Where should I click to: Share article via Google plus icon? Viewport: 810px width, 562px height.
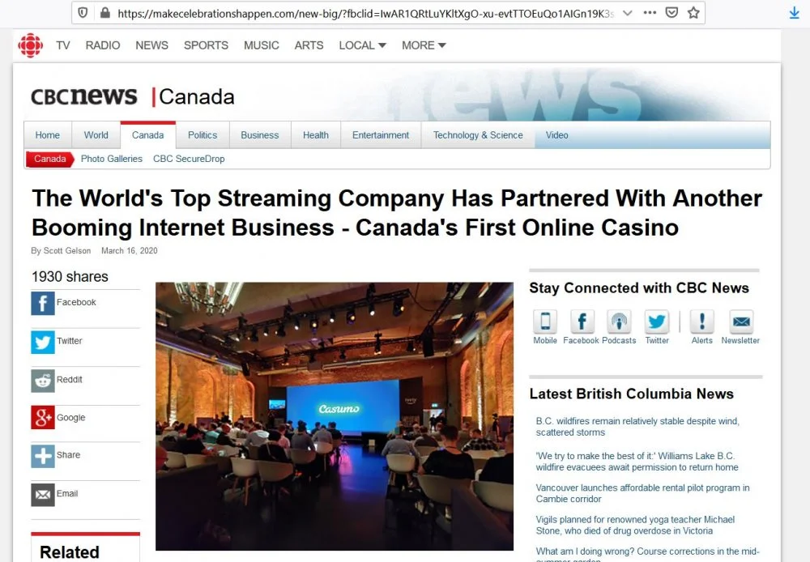pos(43,417)
